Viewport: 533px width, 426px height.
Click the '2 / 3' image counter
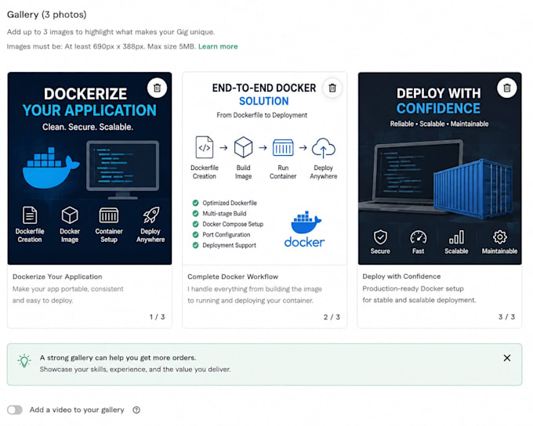pyautogui.click(x=332, y=317)
